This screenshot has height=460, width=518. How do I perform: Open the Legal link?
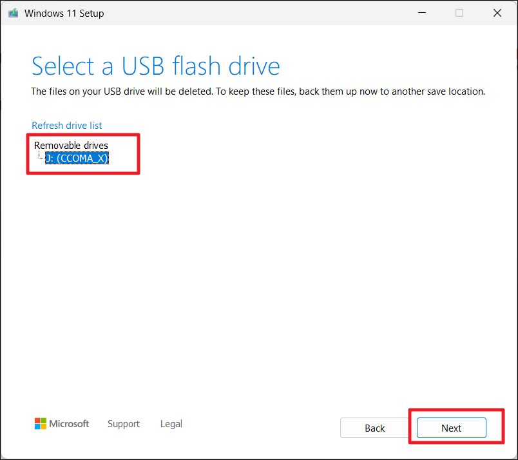tap(171, 424)
